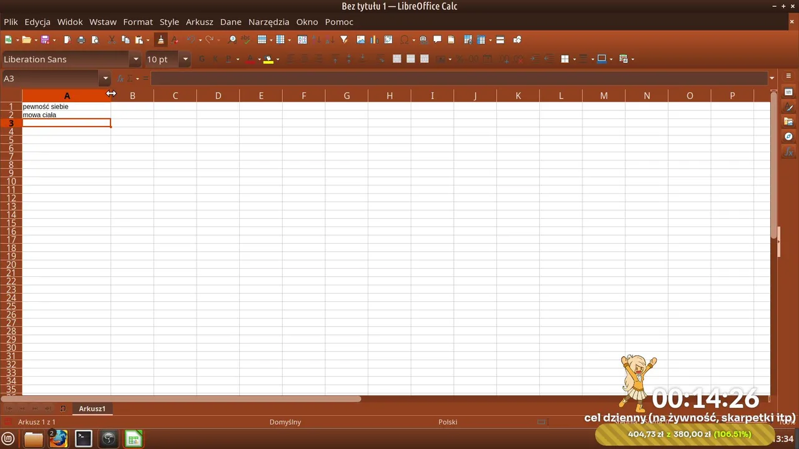This screenshot has height=449, width=799.
Task: Open the Wstaw menu
Action: 103,22
